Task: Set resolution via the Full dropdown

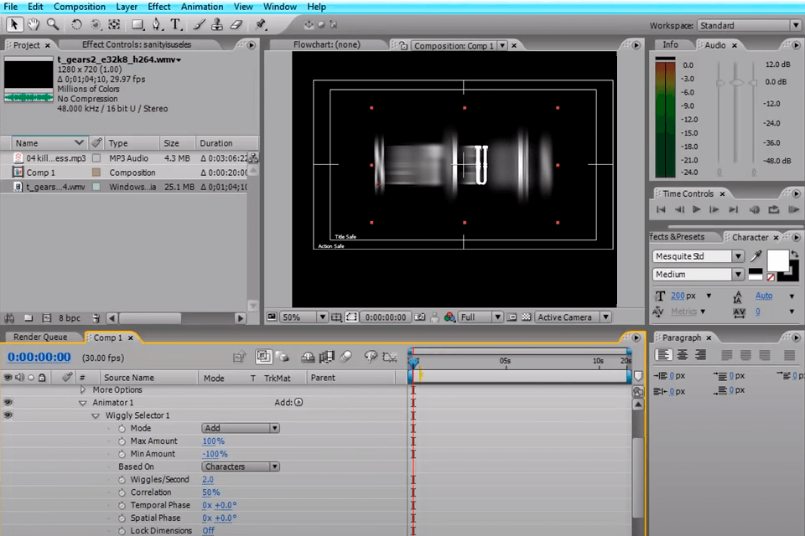Action: pos(480,317)
